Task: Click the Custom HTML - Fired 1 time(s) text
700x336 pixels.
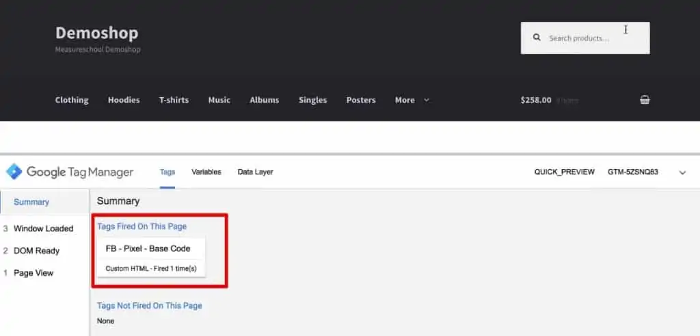Action: [x=151, y=268]
